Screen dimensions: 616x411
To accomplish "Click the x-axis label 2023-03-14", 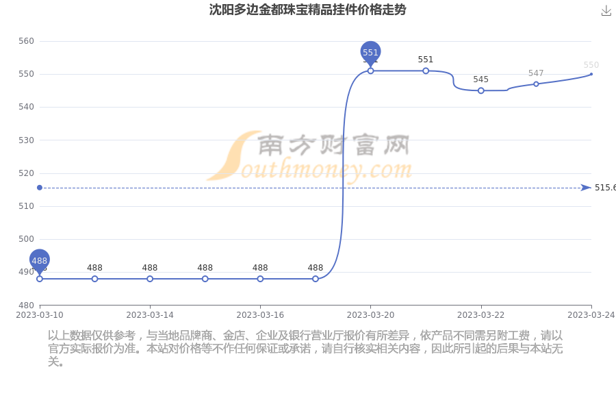I will coord(150,315).
